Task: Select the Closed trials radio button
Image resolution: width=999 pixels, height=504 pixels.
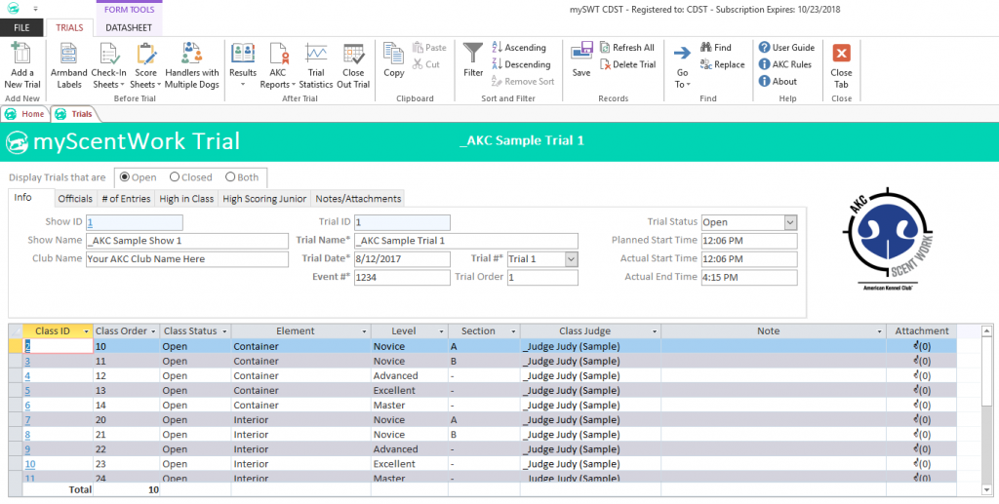Action: point(174,177)
